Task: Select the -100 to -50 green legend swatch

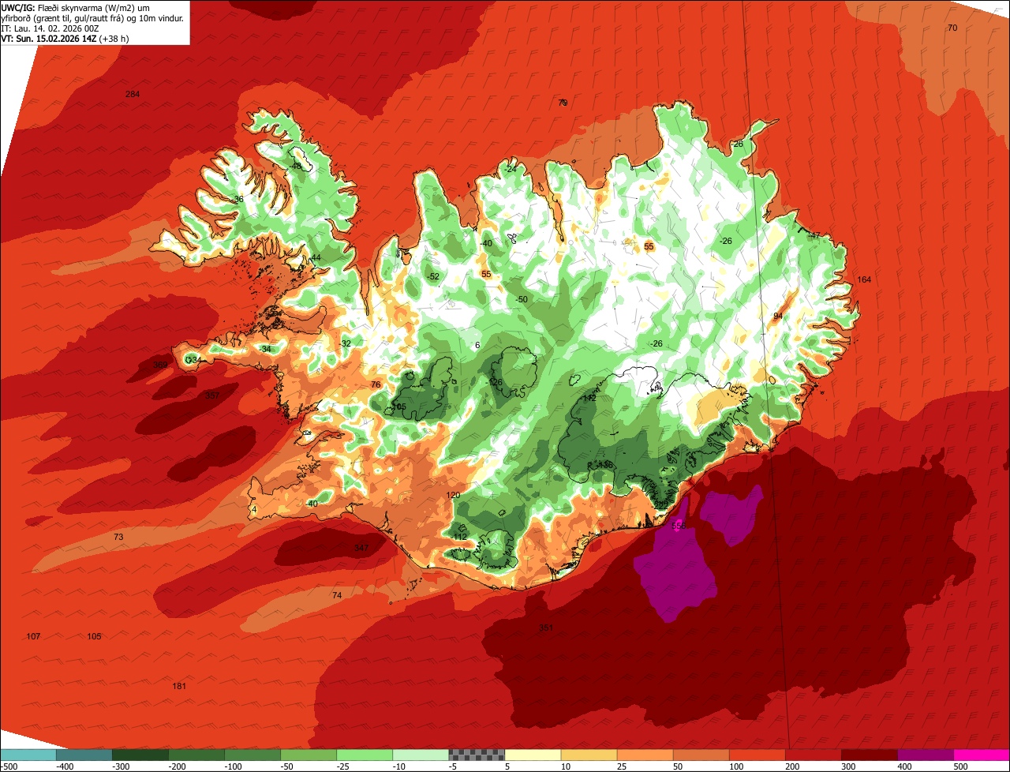Action: (252, 755)
